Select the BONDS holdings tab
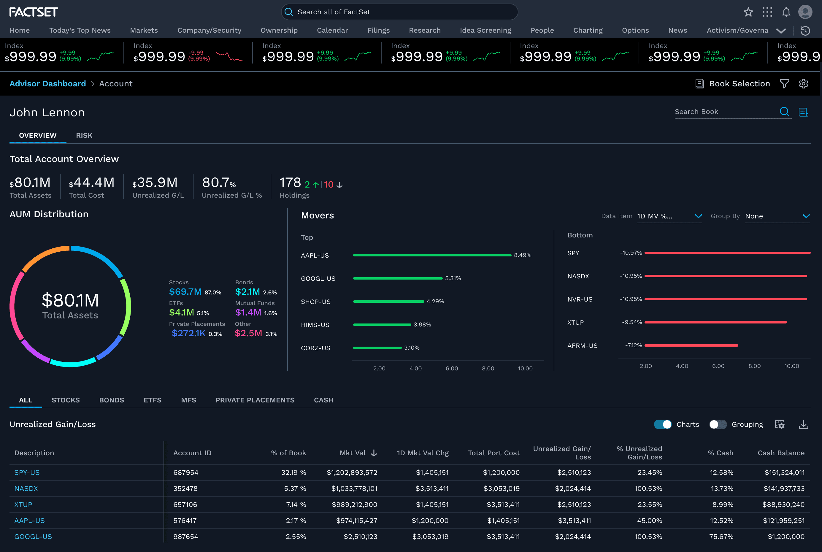 point(112,400)
